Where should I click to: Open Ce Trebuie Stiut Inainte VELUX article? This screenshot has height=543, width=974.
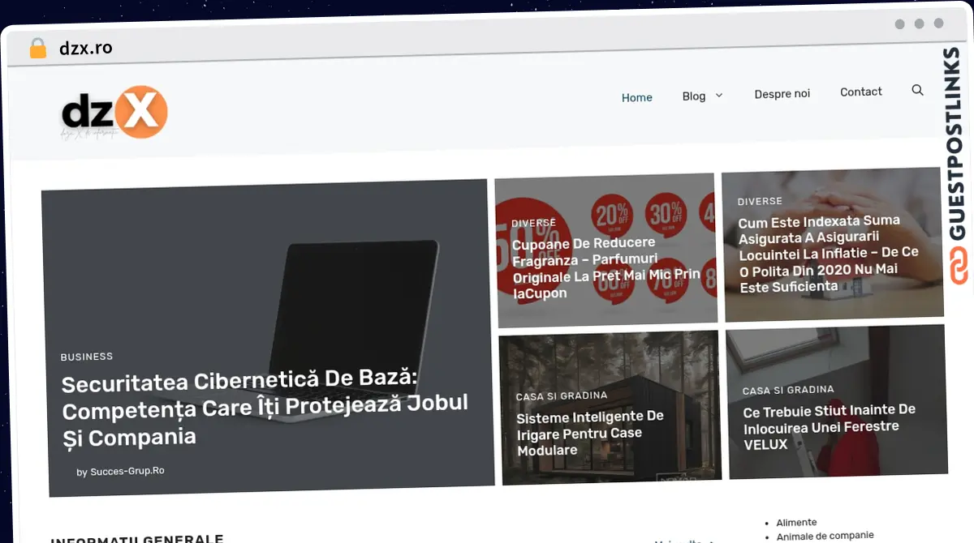click(830, 427)
